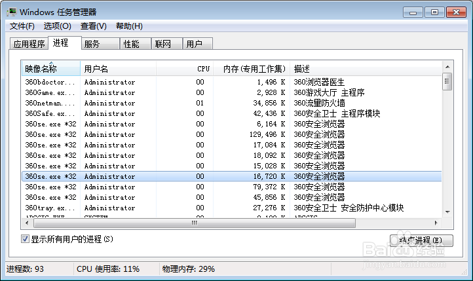Select the 进程 tab
Screen dimensions: 473x281
(65, 43)
